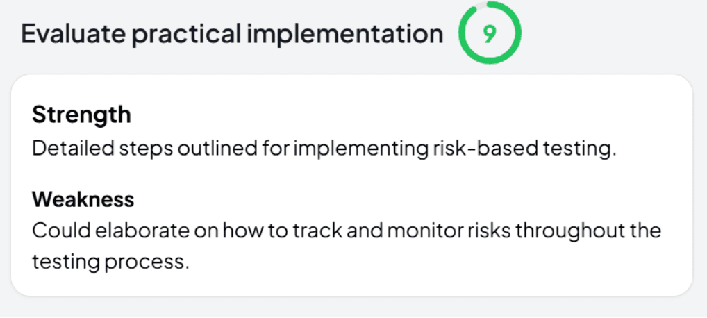Click the 'Strength' label
The height and width of the screenshot is (318, 707).
pos(82,115)
